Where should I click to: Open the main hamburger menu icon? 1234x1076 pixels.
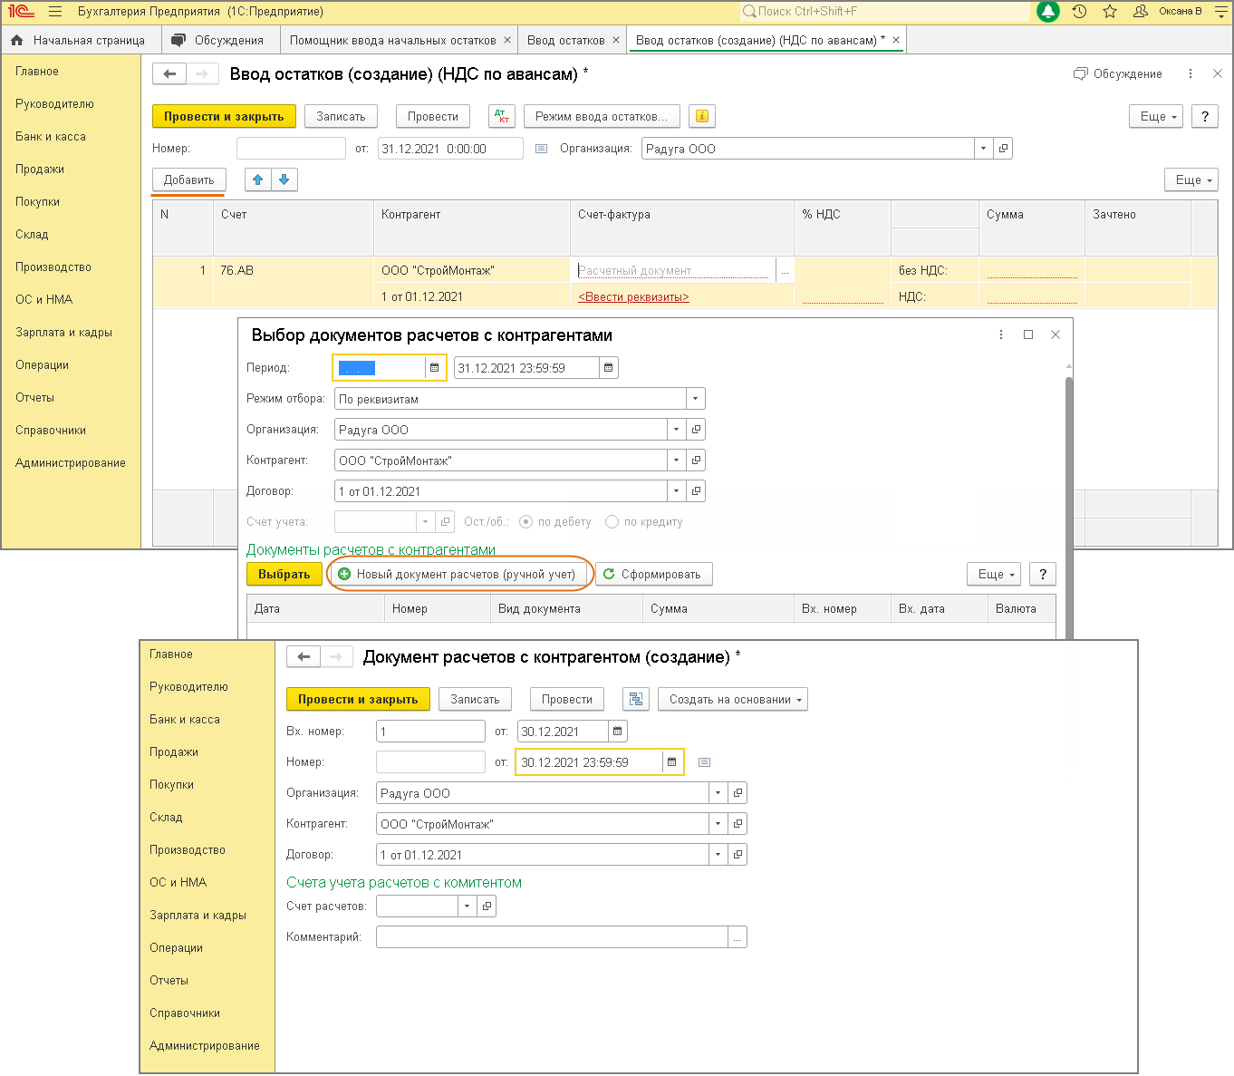coord(55,12)
